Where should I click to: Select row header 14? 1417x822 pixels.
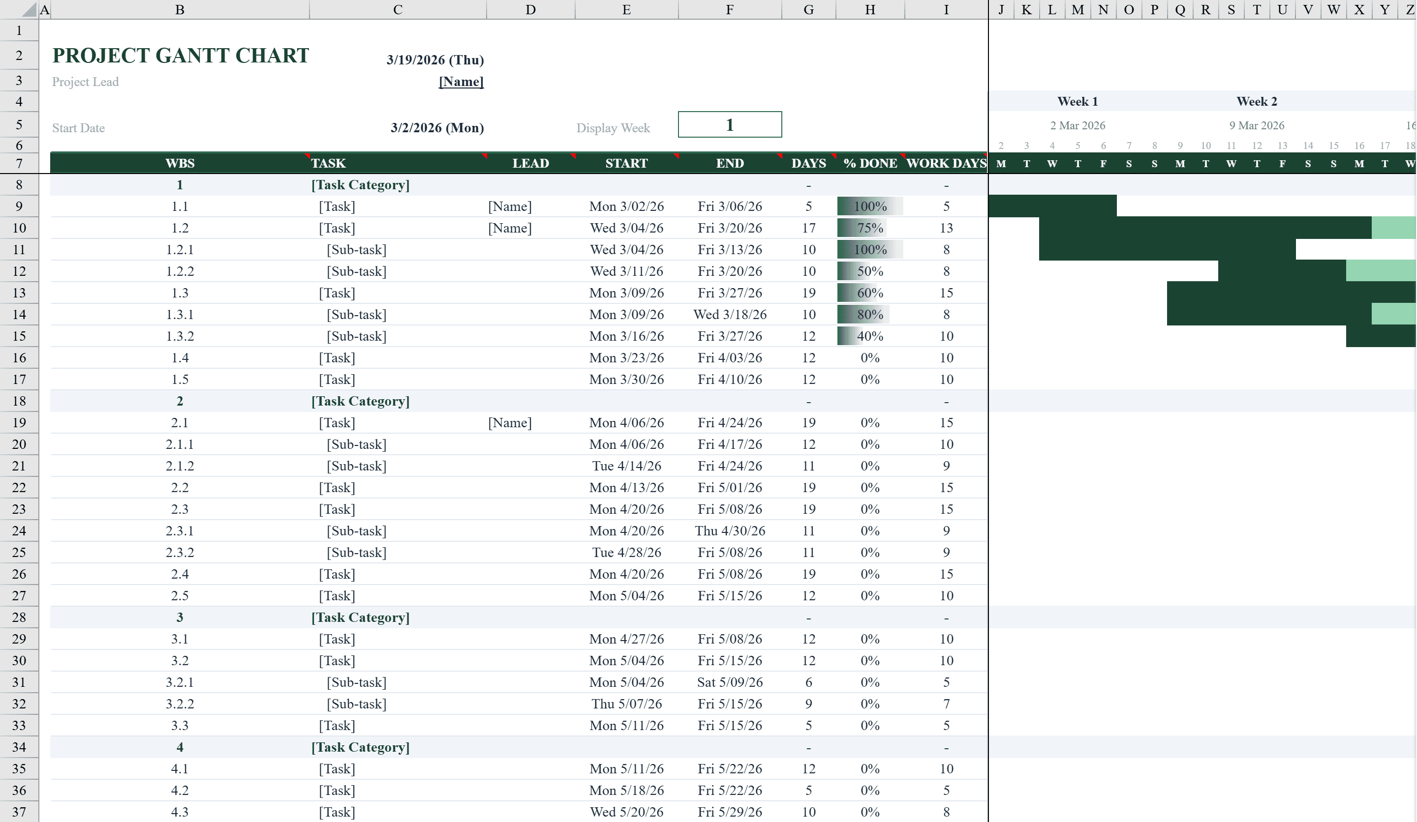[x=19, y=314]
